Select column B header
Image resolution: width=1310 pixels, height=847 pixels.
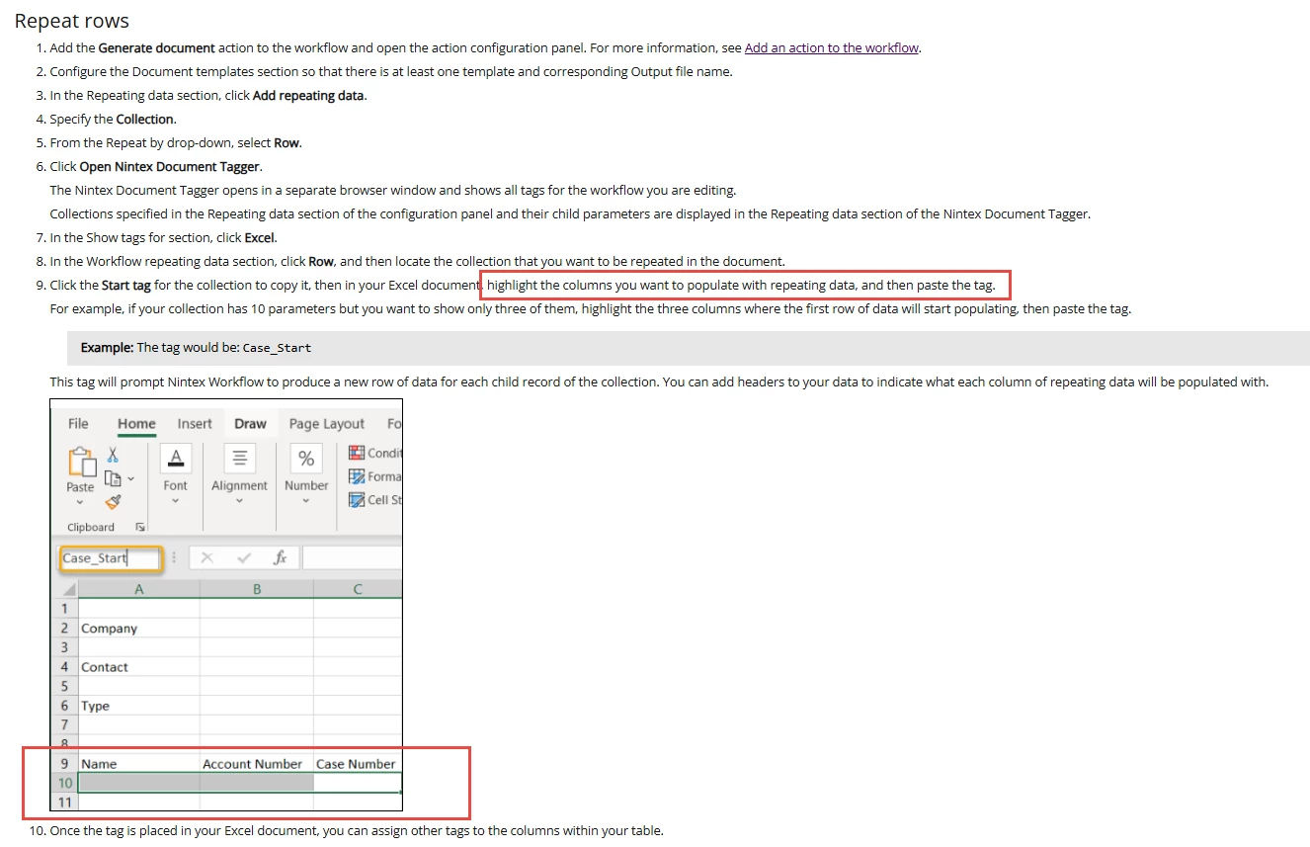(x=257, y=589)
